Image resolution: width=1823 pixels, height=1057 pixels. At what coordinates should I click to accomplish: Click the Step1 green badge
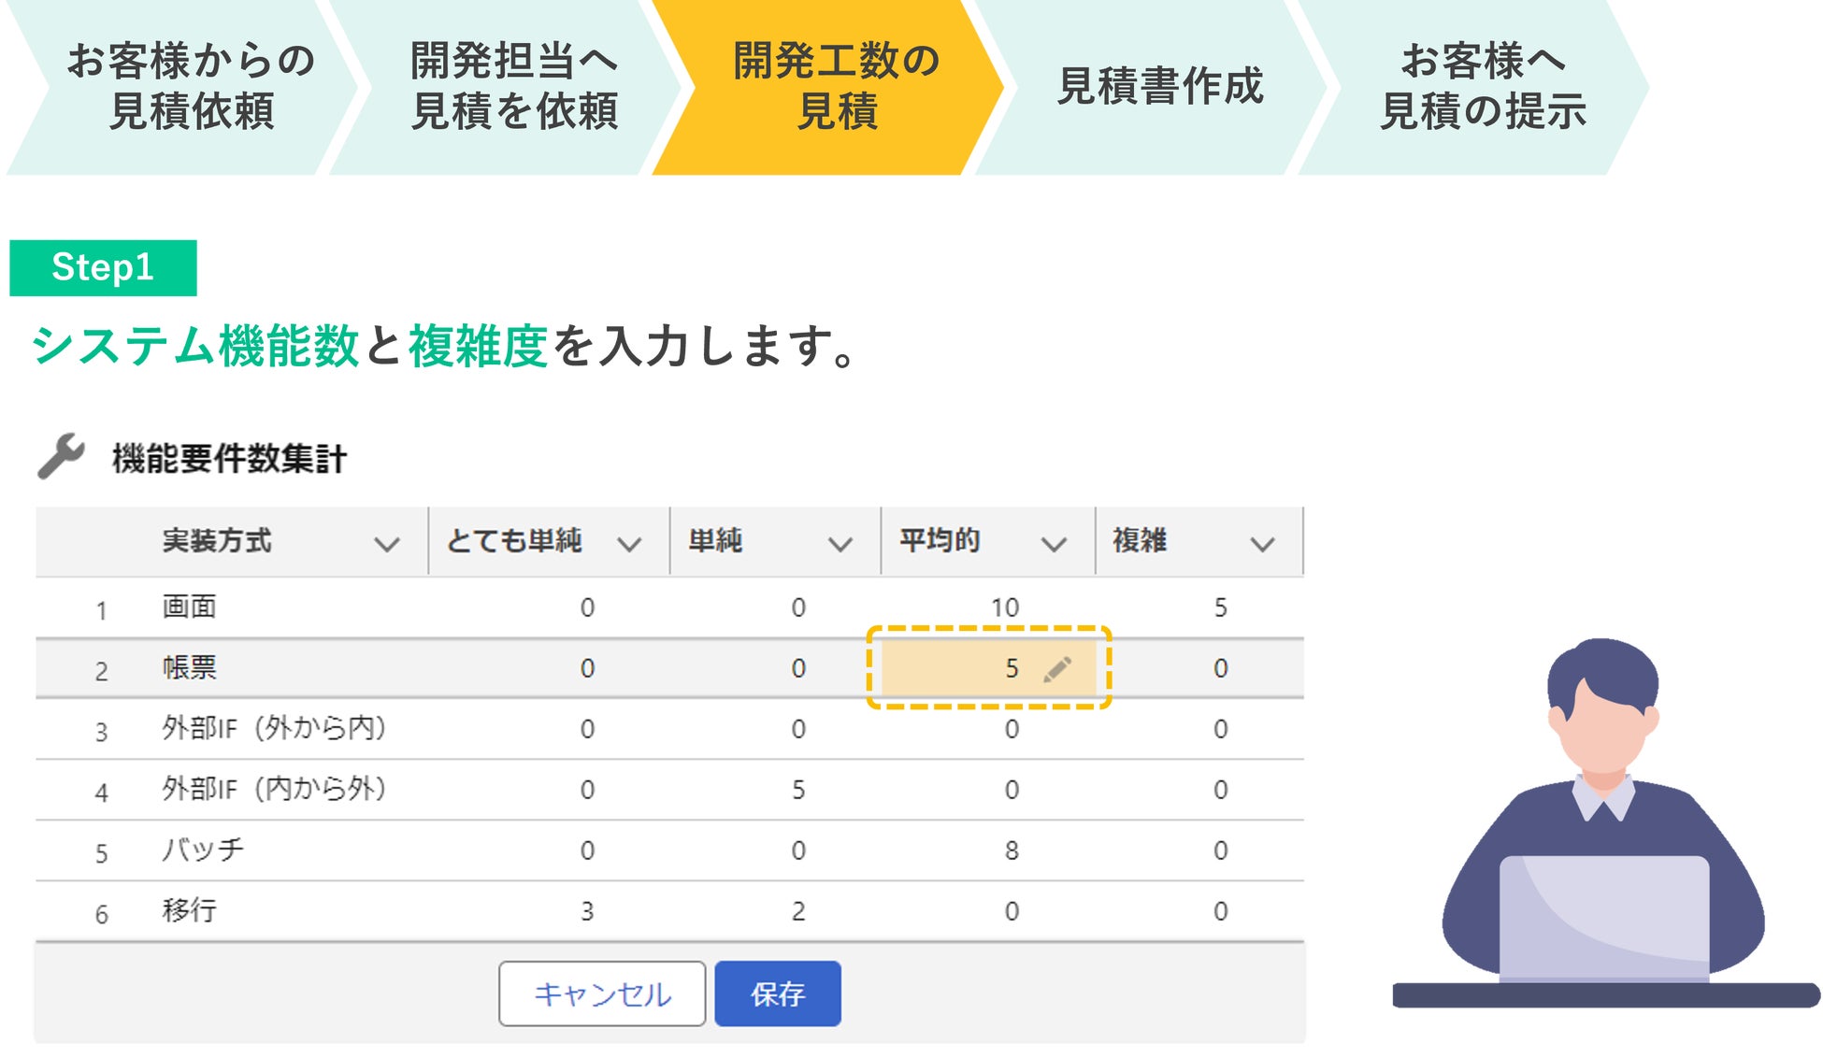coord(103,268)
